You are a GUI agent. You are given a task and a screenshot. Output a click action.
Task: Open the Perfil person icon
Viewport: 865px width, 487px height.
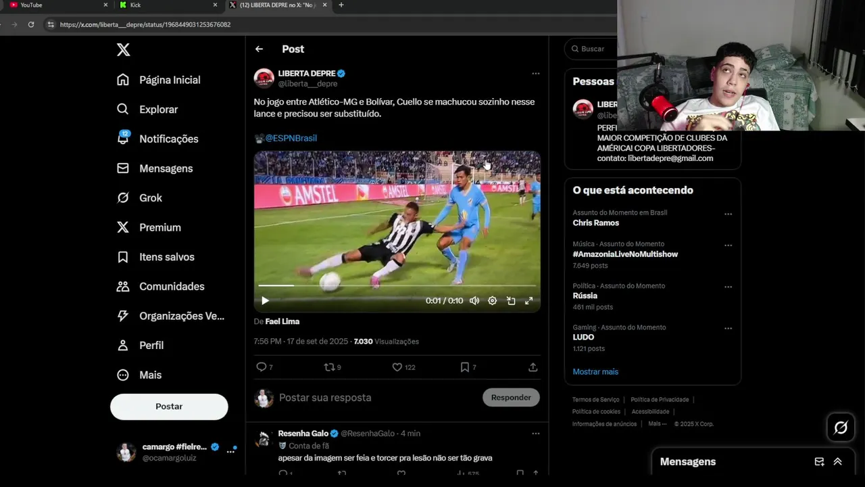(x=123, y=345)
